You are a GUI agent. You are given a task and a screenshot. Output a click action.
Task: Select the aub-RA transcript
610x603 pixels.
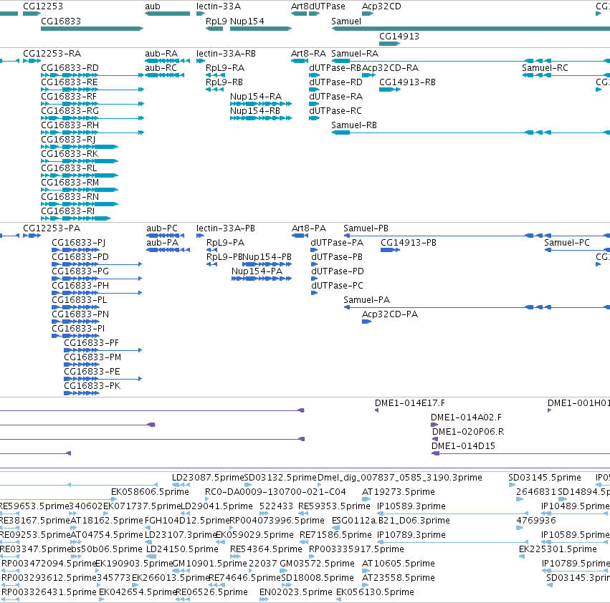(161, 53)
